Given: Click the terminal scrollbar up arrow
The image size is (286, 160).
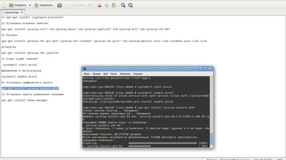Looking at the screenshot, I should point(211,78).
